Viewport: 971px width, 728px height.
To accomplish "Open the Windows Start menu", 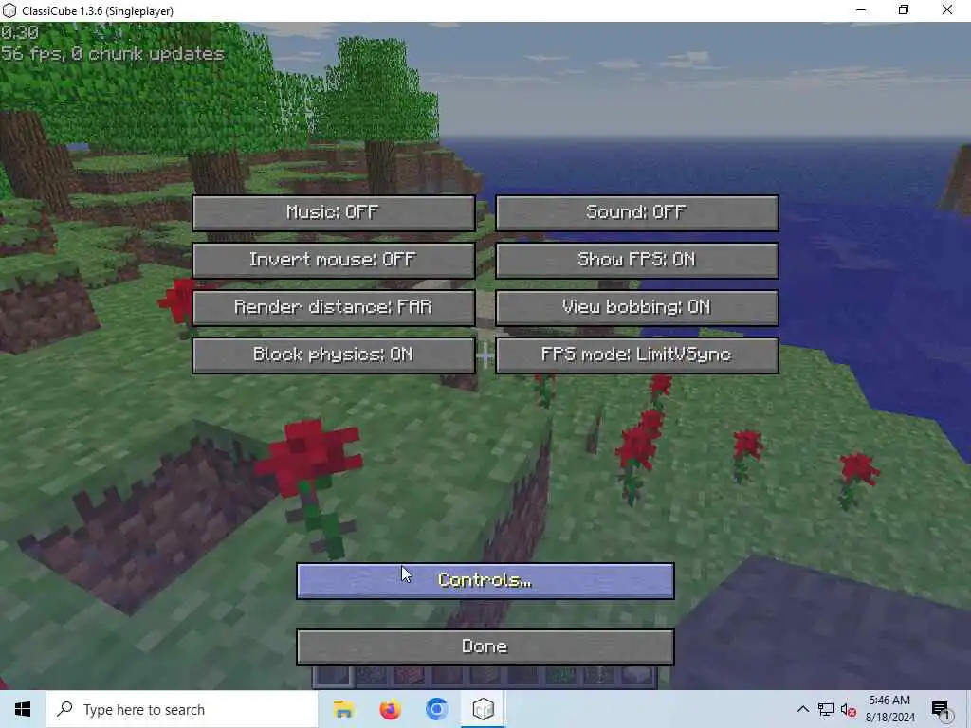I will click(23, 709).
